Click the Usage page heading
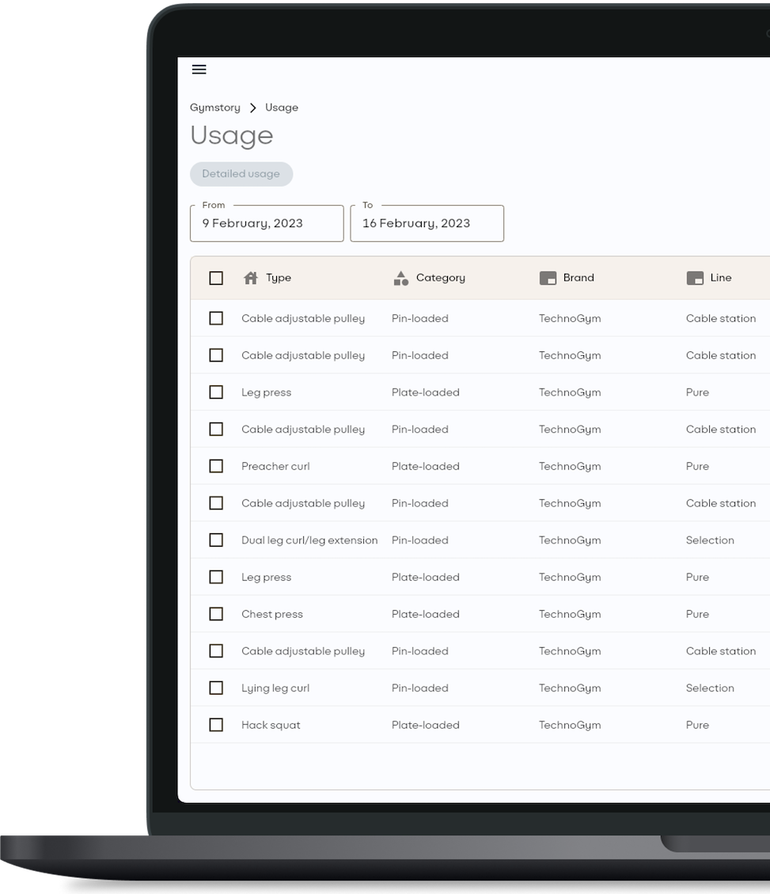Viewport: 770px width, 894px height. [232, 136]
